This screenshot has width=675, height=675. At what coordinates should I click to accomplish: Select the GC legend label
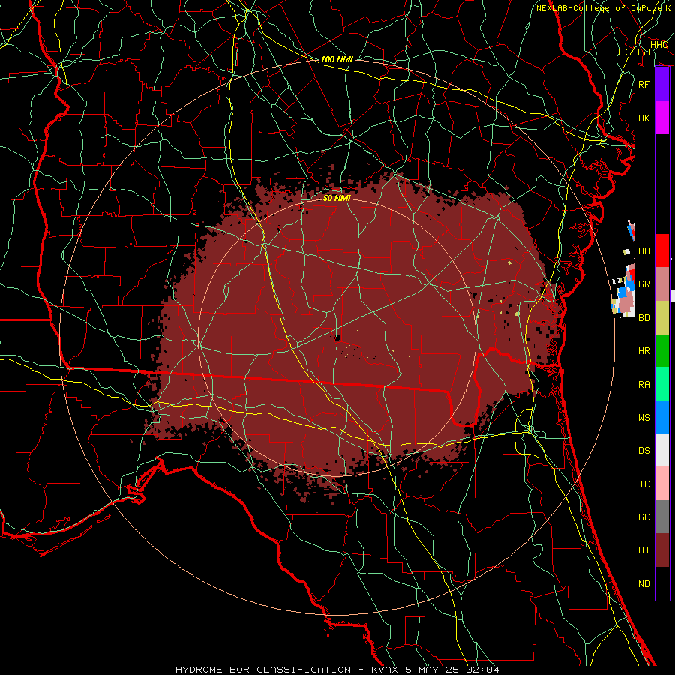click(643, 517)
